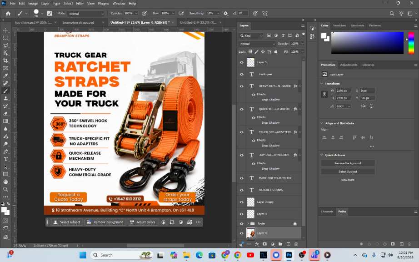This screenshot has height=262, width=419.
Task: Select the Zoom tool in toolbar
Action: click(x=5, y=189)
